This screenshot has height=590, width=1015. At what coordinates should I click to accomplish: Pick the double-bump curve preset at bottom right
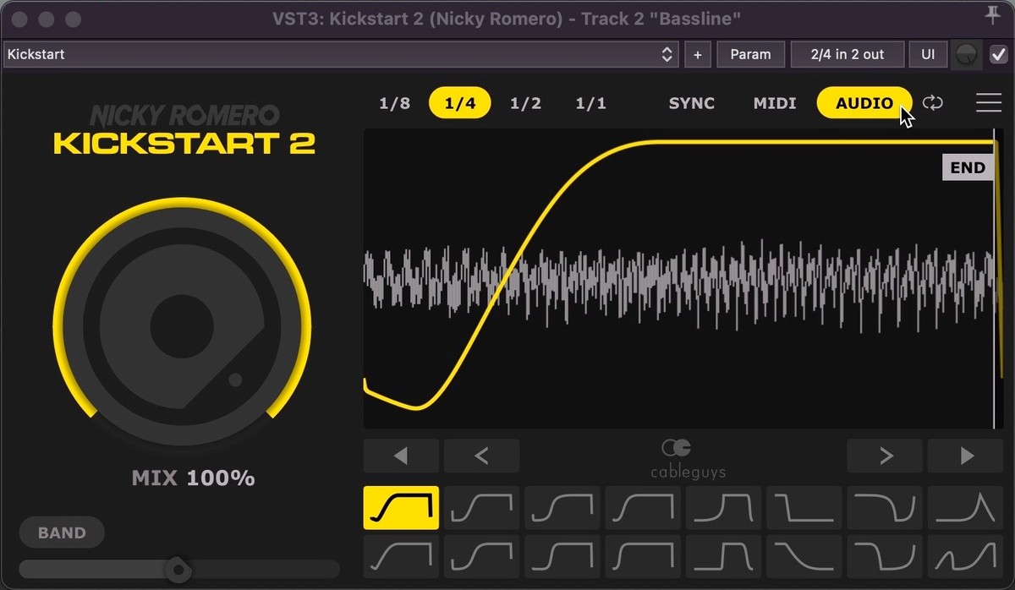tap(965, 556)
